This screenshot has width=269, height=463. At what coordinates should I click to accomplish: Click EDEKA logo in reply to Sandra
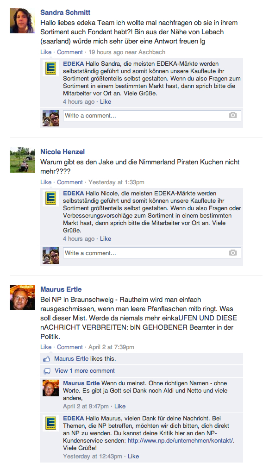50,68
